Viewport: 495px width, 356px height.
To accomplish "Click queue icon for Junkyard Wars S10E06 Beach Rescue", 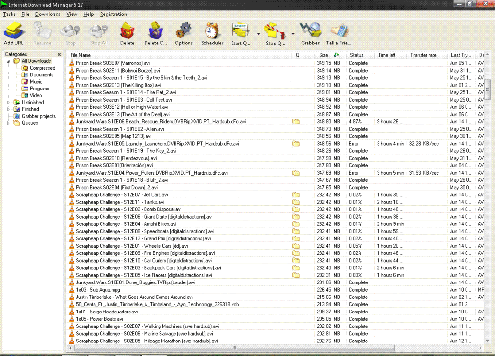I will tap(296, 121).
